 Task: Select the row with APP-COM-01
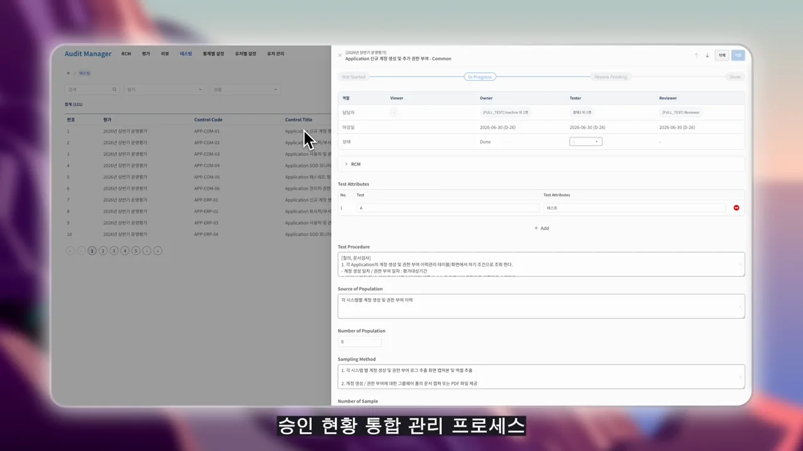pyautogui.click(x=198, y=132)
